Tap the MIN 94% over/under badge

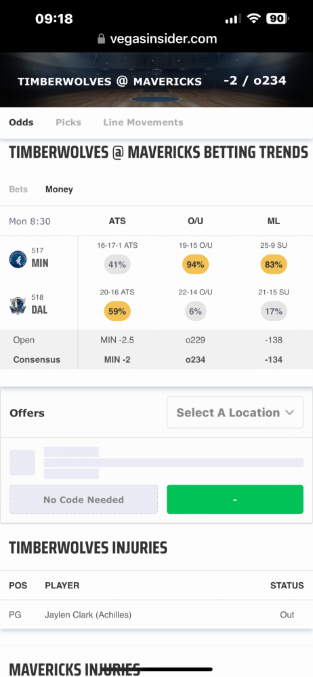[195, 265]
